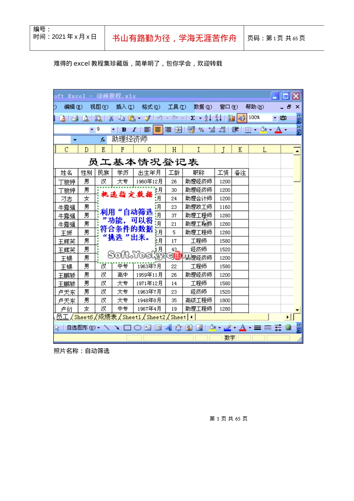This screenshot has width=354, height=501.
Task: Click the Borders icon
Action: point(248,130)
